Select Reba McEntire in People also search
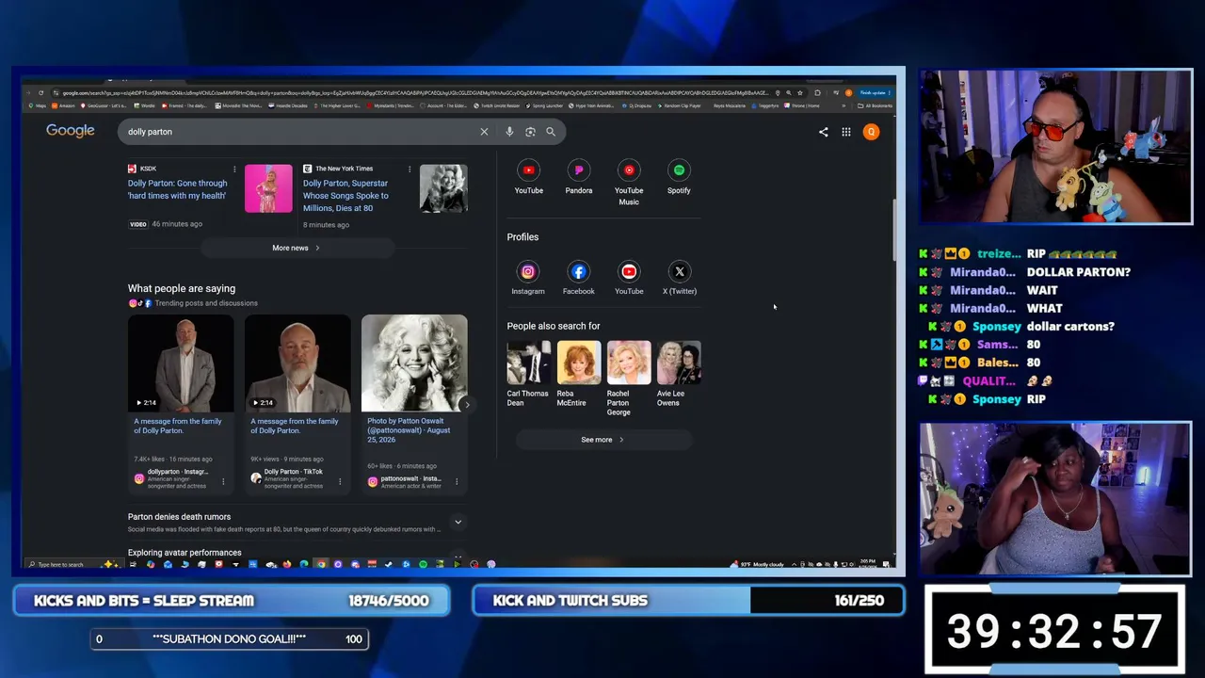1205x678 pixels. pos(578,374)
